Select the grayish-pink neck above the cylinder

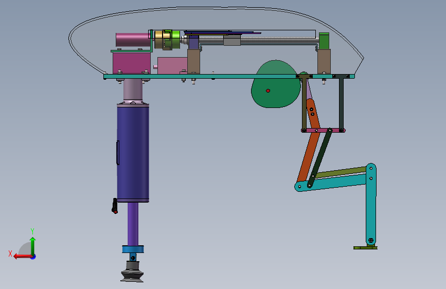[133, 89]
